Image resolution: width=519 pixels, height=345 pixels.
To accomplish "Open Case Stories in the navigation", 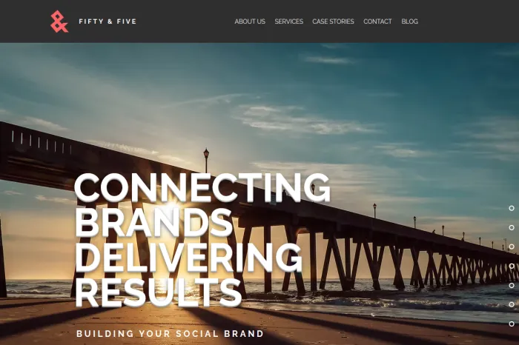I will [x=333, y=21].
